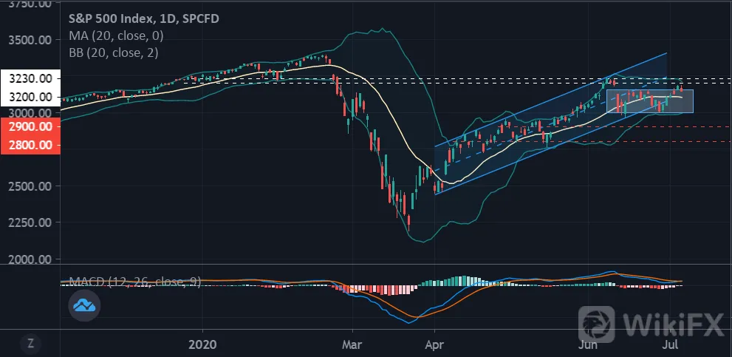The height and width of the screenshot is (357, 732).
Task: Click the blue cloud chart icon
Action: (x=84, y=305)
